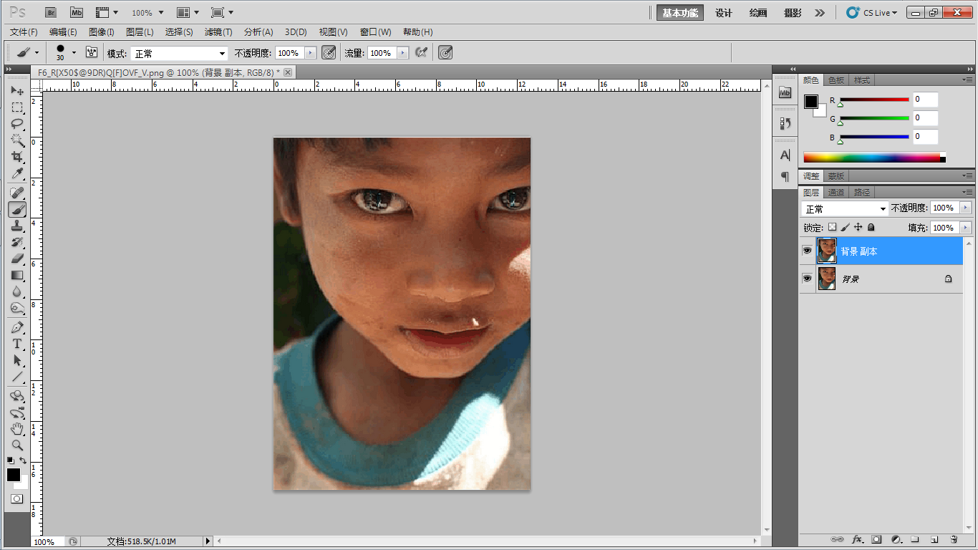Select the Eyedropper tool

tap(17, 174)
